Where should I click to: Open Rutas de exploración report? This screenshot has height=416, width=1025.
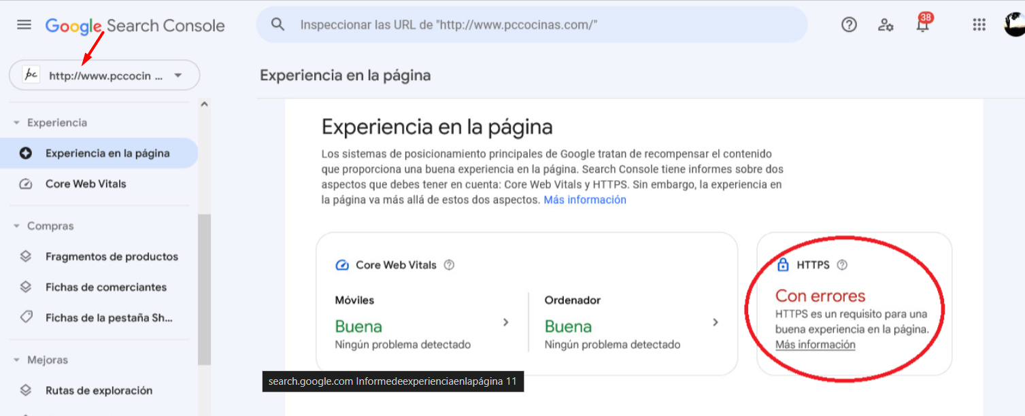(99, 391)
